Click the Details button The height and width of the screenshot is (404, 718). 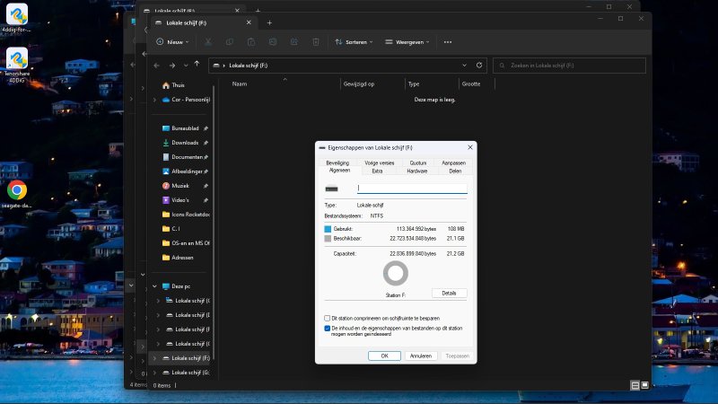coord(449,294)
